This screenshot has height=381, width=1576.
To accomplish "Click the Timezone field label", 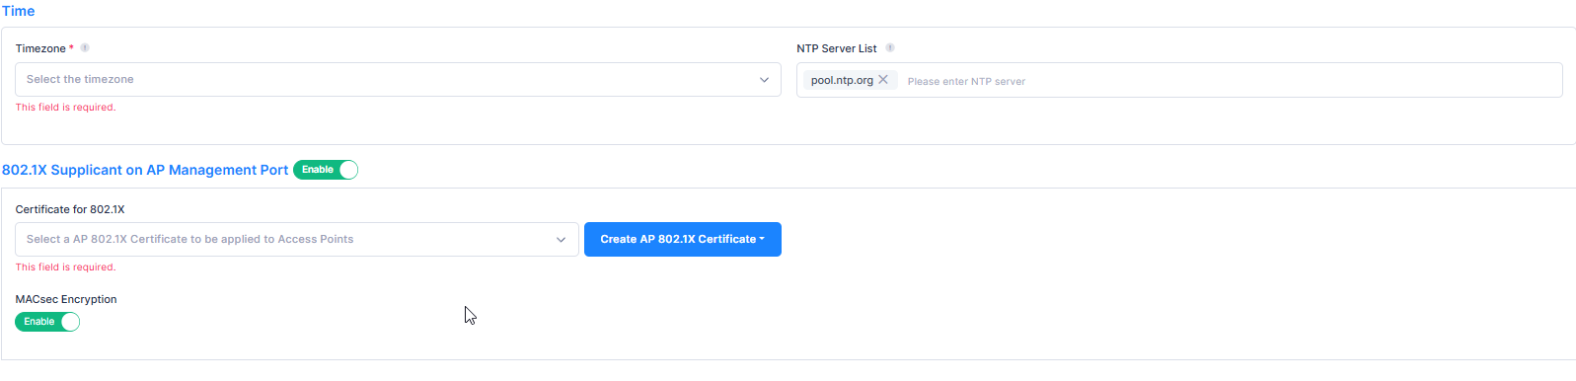I will pos(40,48).
